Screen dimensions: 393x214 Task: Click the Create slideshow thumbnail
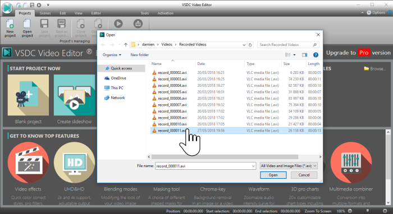74,95
